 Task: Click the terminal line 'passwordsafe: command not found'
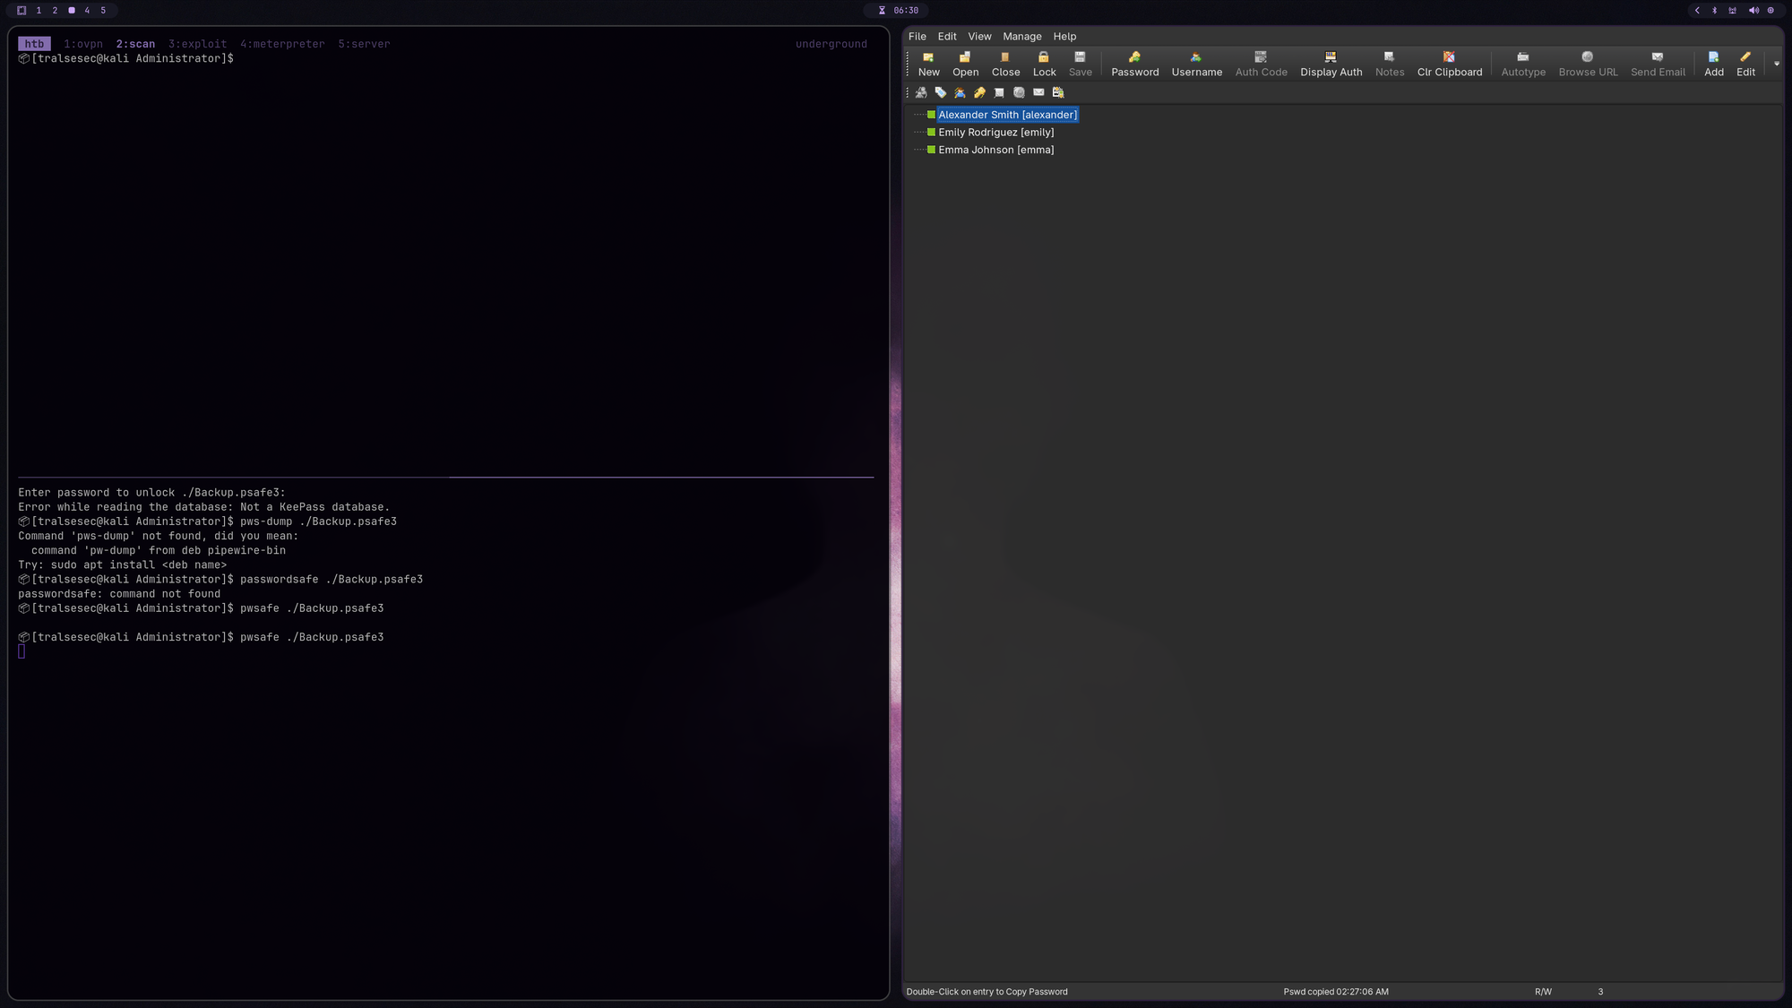click(119, 594)
